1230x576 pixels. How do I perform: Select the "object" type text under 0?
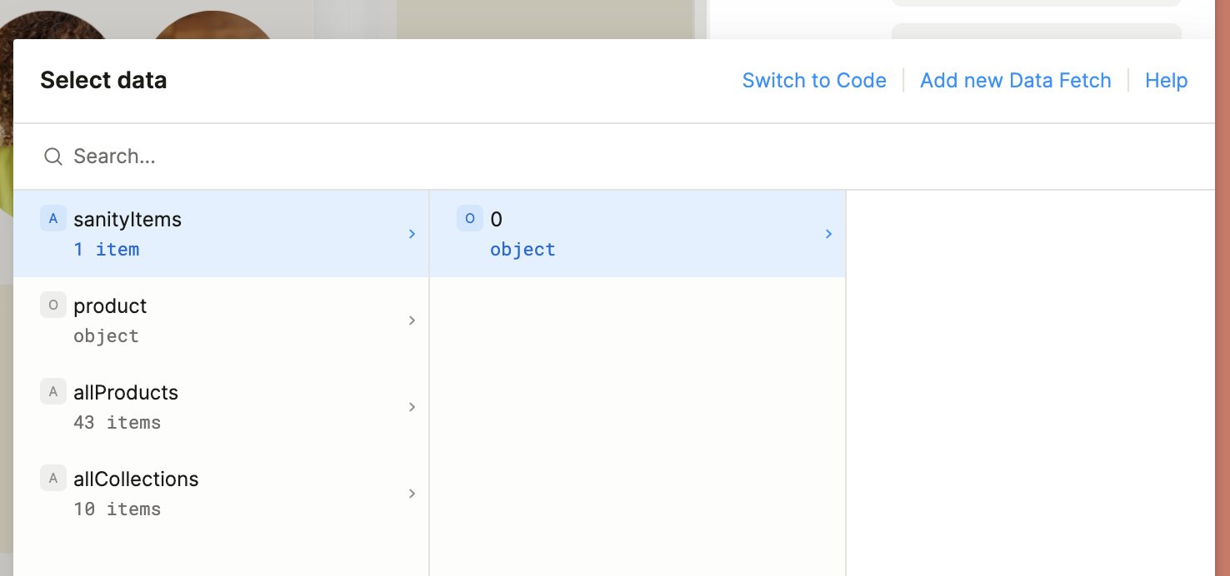click(522, 250)
